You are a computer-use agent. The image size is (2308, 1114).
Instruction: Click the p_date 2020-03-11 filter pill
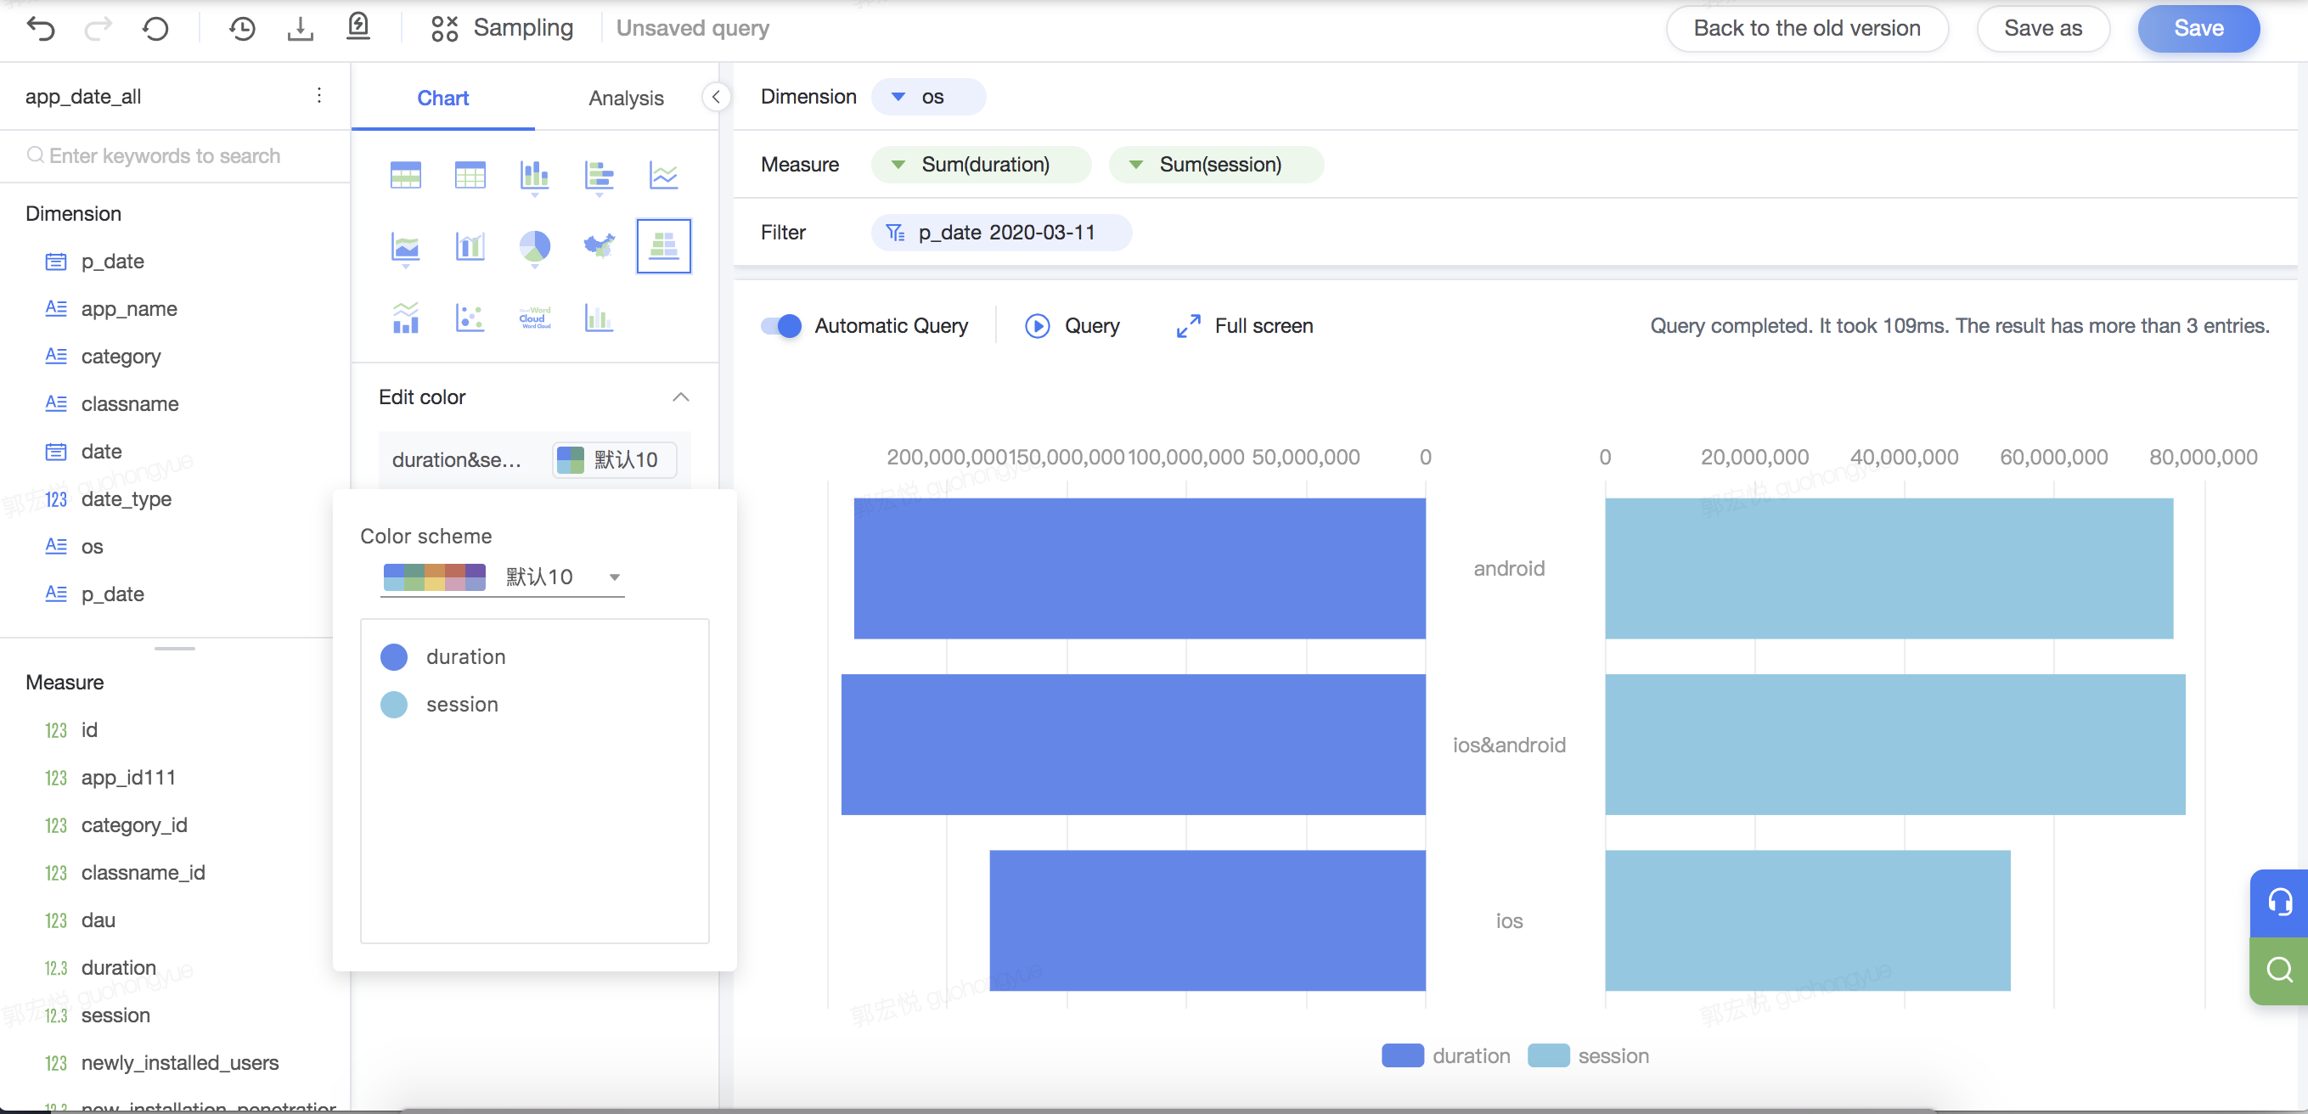(1001, 233)
